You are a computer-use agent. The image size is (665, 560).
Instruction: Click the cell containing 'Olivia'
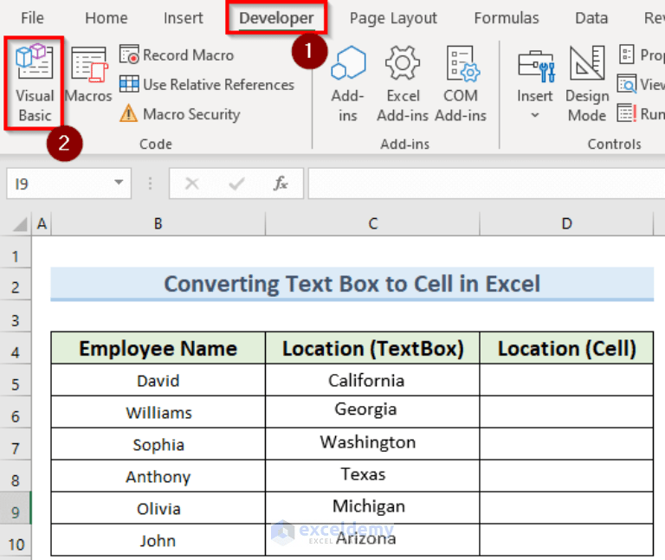tap(158, 508)
